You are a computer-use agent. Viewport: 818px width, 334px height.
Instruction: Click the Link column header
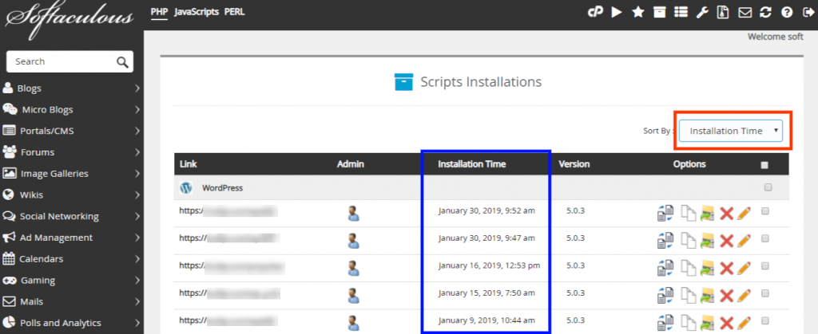tap(189, 164)
